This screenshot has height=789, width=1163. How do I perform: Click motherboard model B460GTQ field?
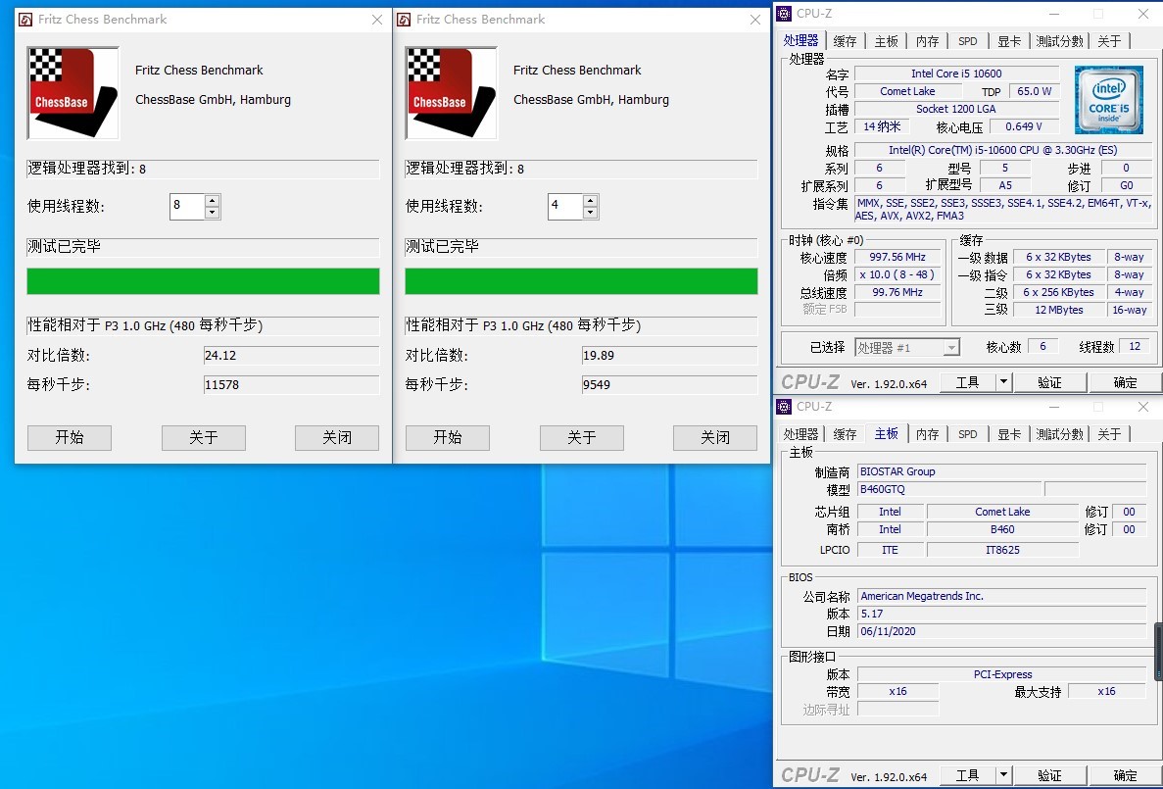[949, 489]
